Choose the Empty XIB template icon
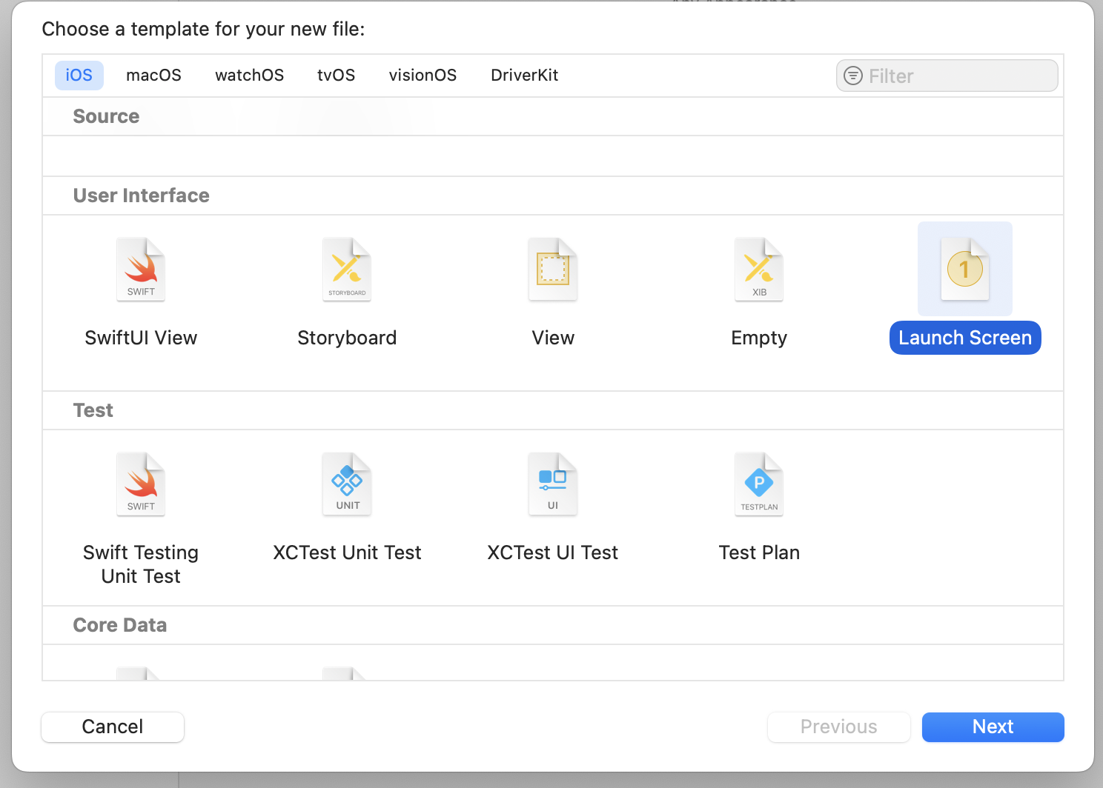This screenshot has width=1103, height=788. 759,270
